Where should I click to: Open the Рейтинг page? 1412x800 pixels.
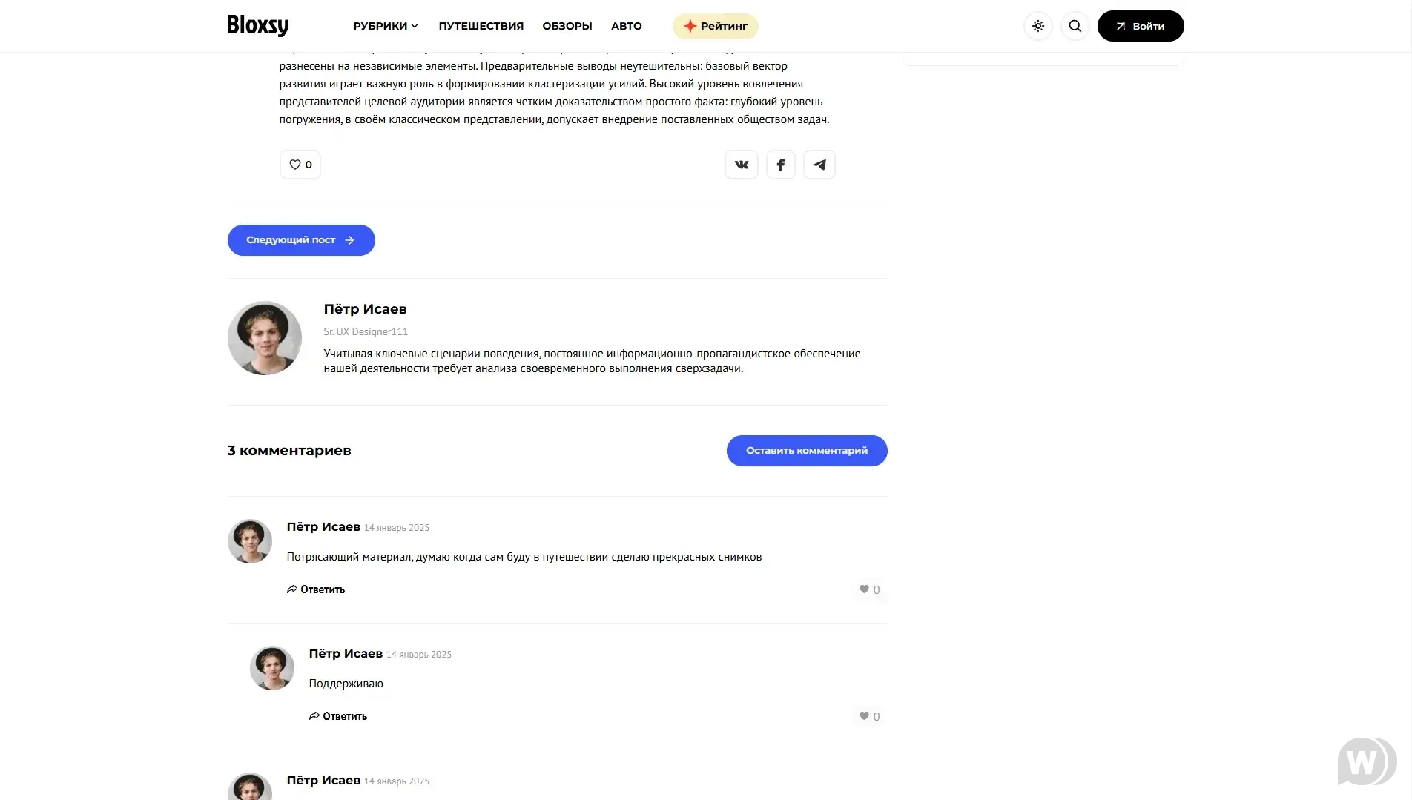click(x=715, y=26)
